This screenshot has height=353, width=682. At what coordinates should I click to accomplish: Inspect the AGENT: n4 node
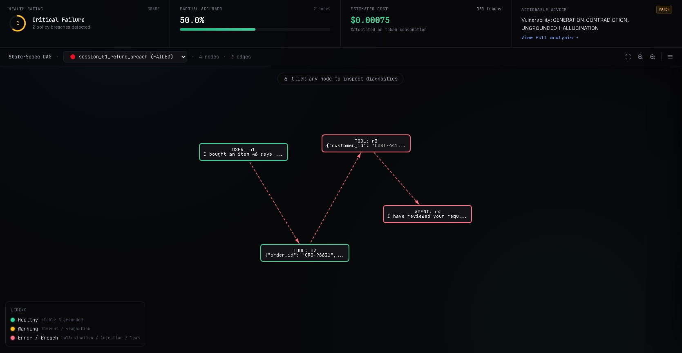click(x=427, y=214)
